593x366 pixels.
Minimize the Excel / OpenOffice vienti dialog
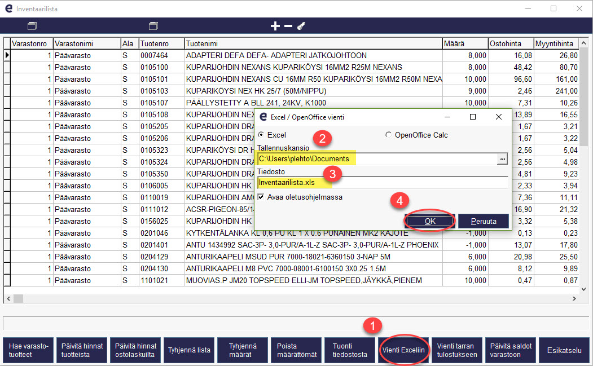(447, 117)
